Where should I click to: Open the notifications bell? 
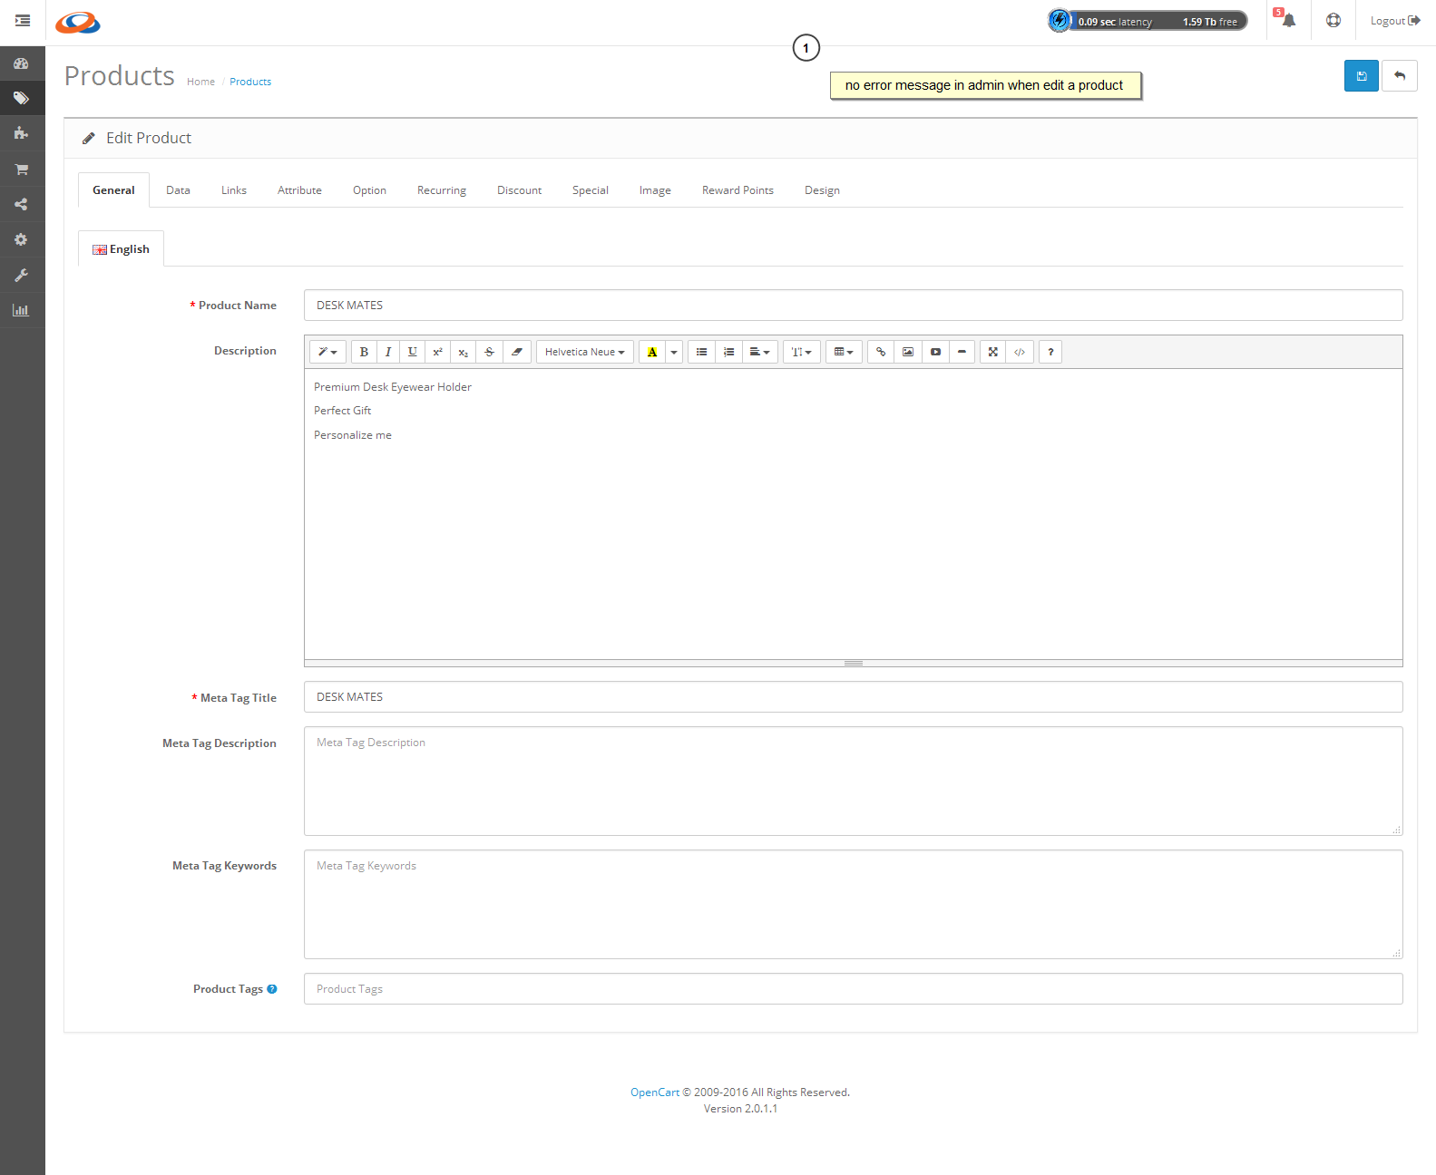point(1288,20)
